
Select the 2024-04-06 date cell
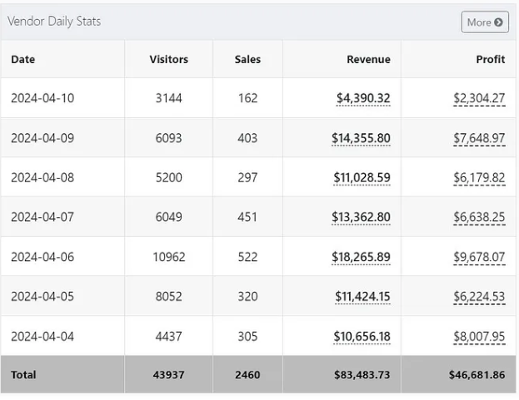42,257
